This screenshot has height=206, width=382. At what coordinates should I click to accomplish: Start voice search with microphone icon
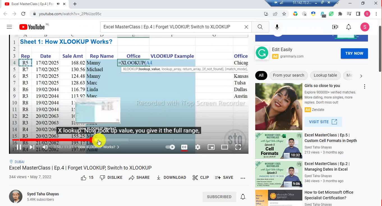coord(277,27)
